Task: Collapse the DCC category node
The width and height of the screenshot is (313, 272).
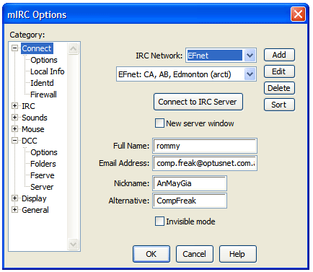Action: [x=14, y=141]
